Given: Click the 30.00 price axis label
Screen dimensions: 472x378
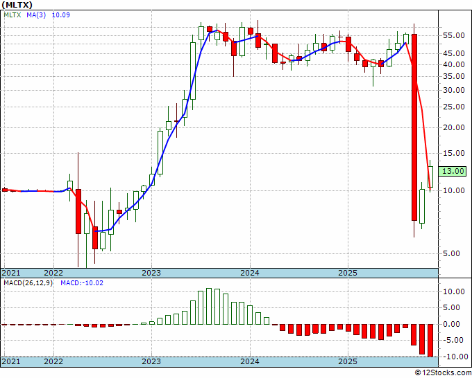Looking at the screenshot, I should pyautogui.click(x=454, y=91).
